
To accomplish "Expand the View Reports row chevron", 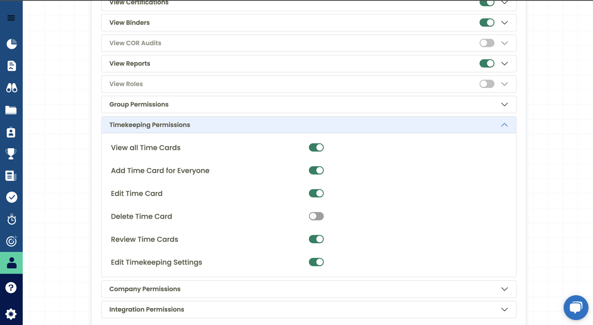I will pyautogui.click(x=504, y=63).
